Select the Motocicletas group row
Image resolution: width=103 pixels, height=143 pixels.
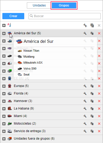pyautogui.click(x=52, y=124)
